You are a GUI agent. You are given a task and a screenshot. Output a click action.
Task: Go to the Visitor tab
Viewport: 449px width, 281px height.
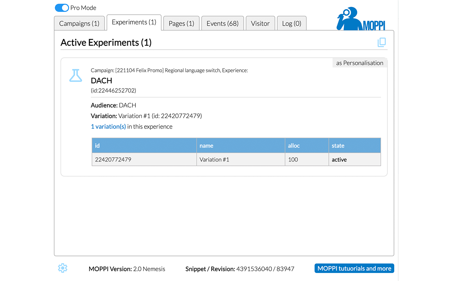coord(260,24)
